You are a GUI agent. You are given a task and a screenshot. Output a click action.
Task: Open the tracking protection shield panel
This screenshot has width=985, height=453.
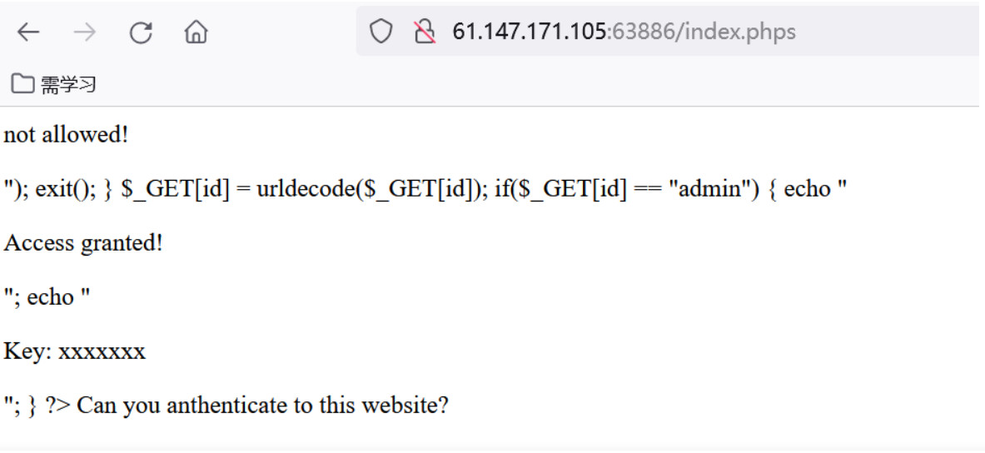pyautogui.click(x=381, y=31)
